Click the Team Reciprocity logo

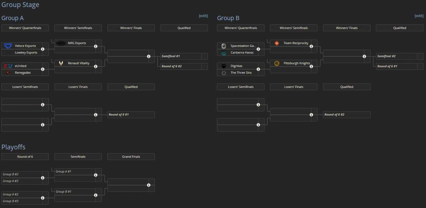[277, 43]
